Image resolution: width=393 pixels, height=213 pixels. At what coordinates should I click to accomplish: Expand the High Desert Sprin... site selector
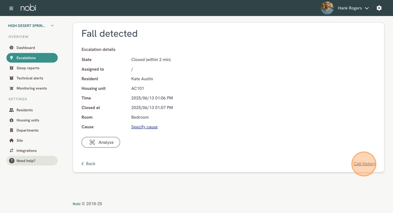(x=31, y=26)
